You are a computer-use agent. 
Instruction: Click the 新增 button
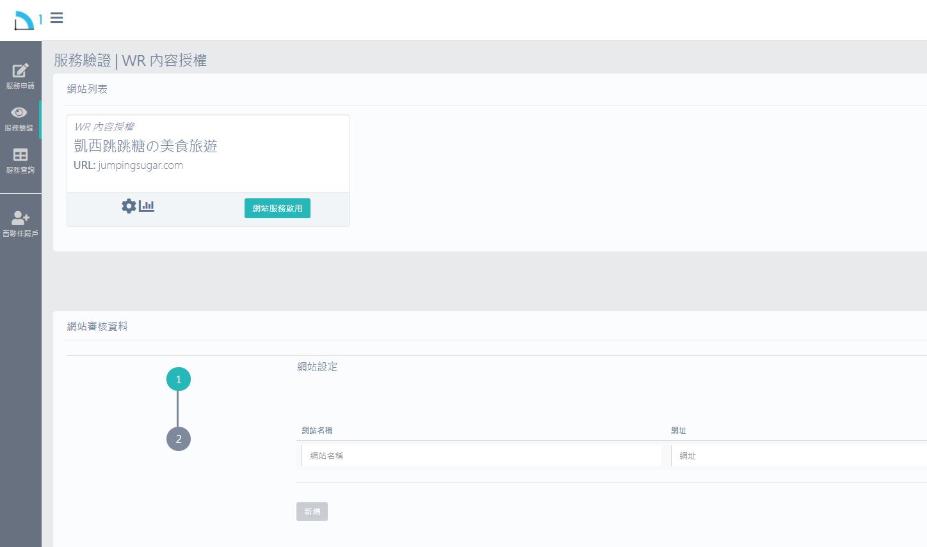click(312, 511)
